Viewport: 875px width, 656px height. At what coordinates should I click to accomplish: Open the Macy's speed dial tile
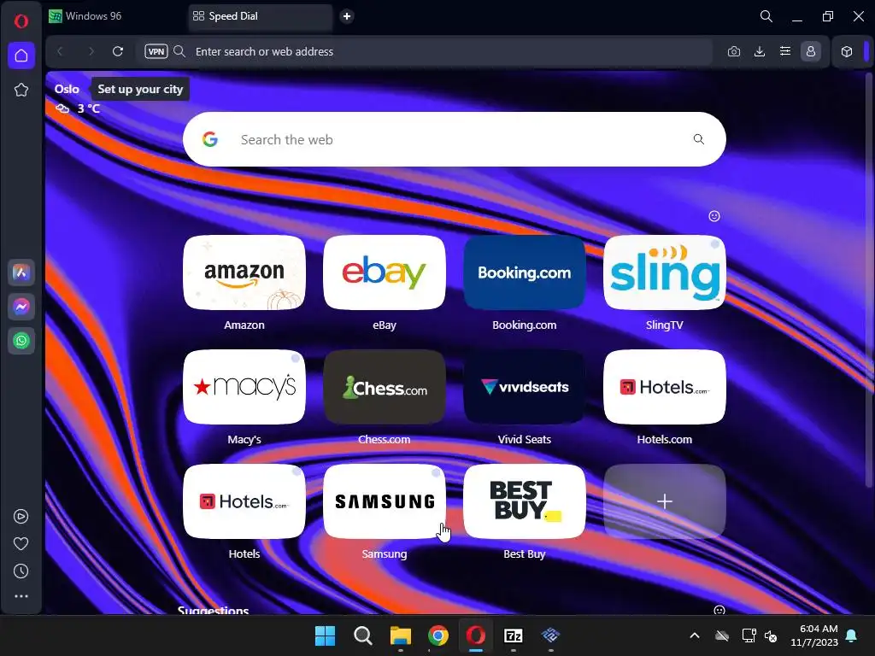(244, 387)
